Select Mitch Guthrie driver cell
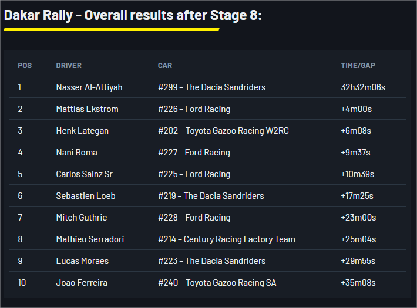The width and height of the screenshot is (417, 308). pyautogui.click(x=82, y=218)
